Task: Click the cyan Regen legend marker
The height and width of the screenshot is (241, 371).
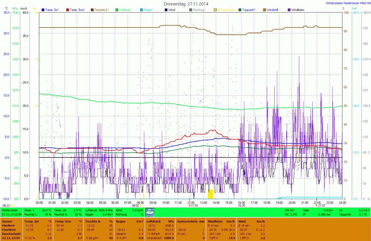Action: point(142,9)
